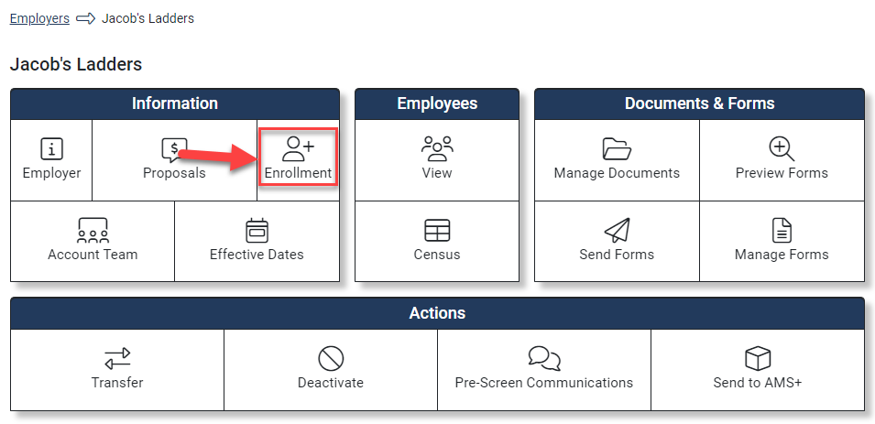
Task: Click the Employees section header
Action: pos(437,103)
